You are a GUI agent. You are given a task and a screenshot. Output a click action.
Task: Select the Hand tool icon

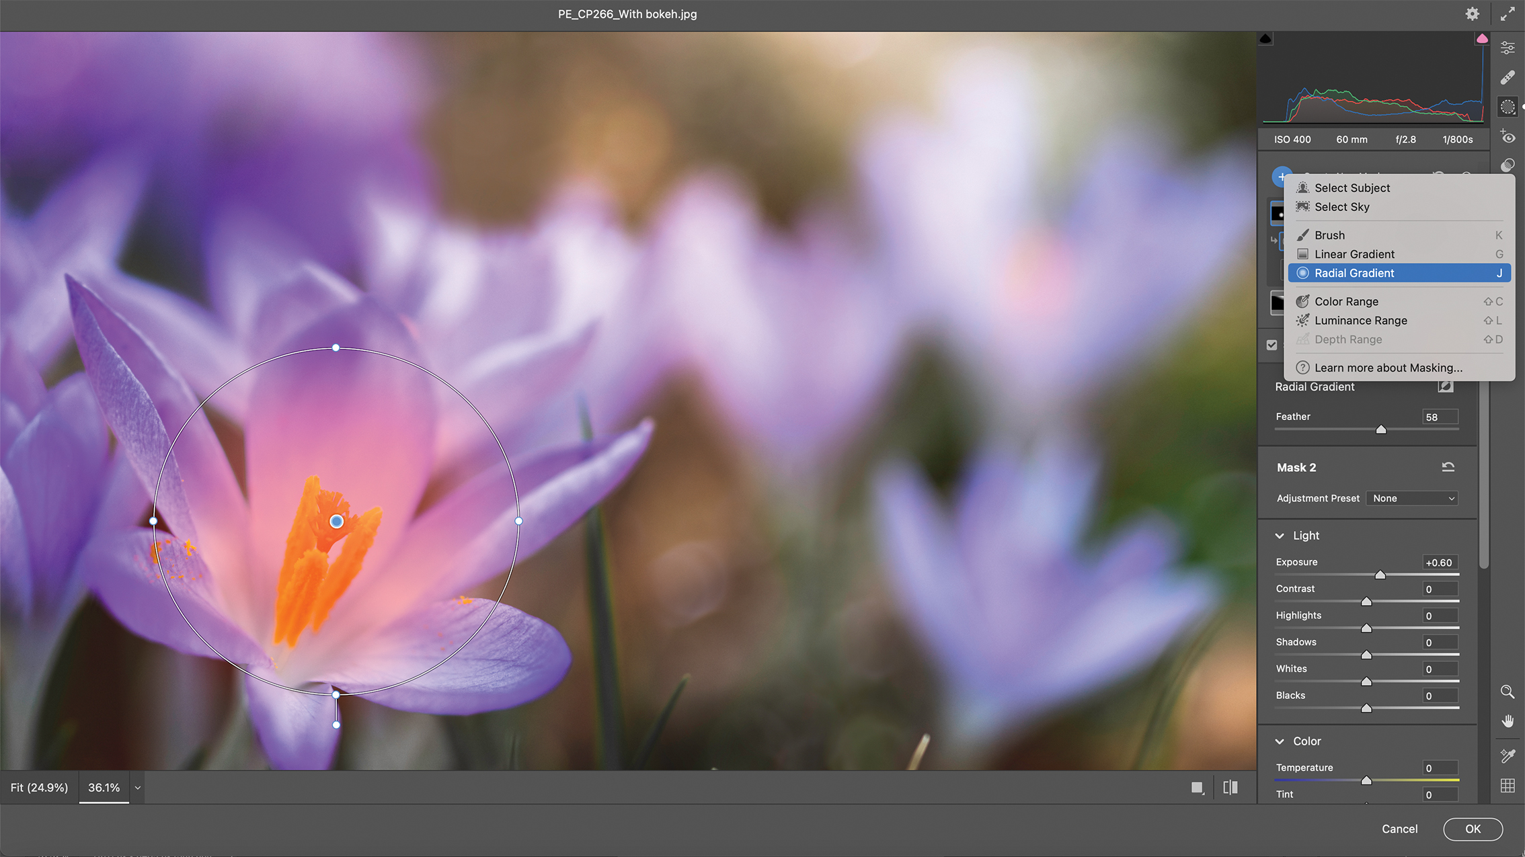pyautogui.click(x=1508, y=721)
